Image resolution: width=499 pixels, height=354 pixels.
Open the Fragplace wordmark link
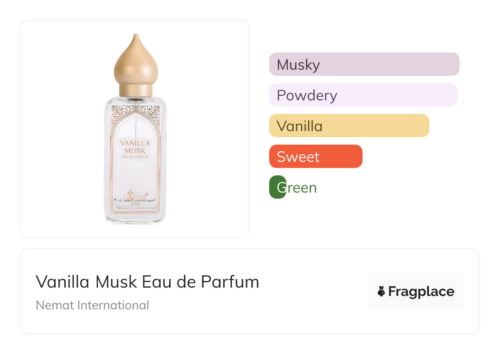(421, 291)
